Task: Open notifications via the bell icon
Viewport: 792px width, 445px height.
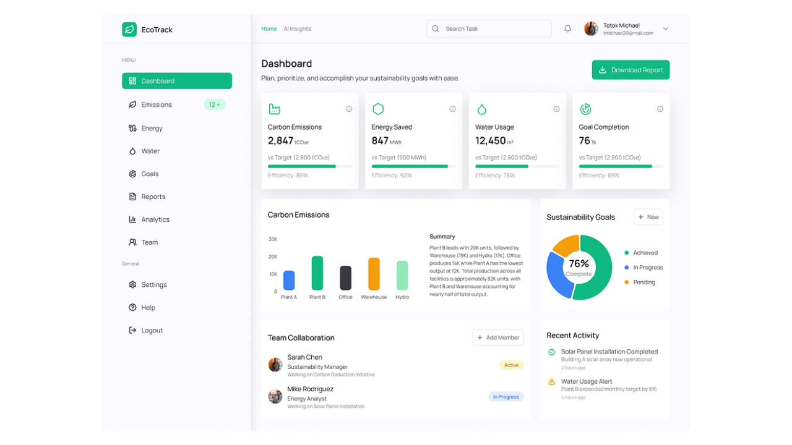Action: click(x=567, y=28)
